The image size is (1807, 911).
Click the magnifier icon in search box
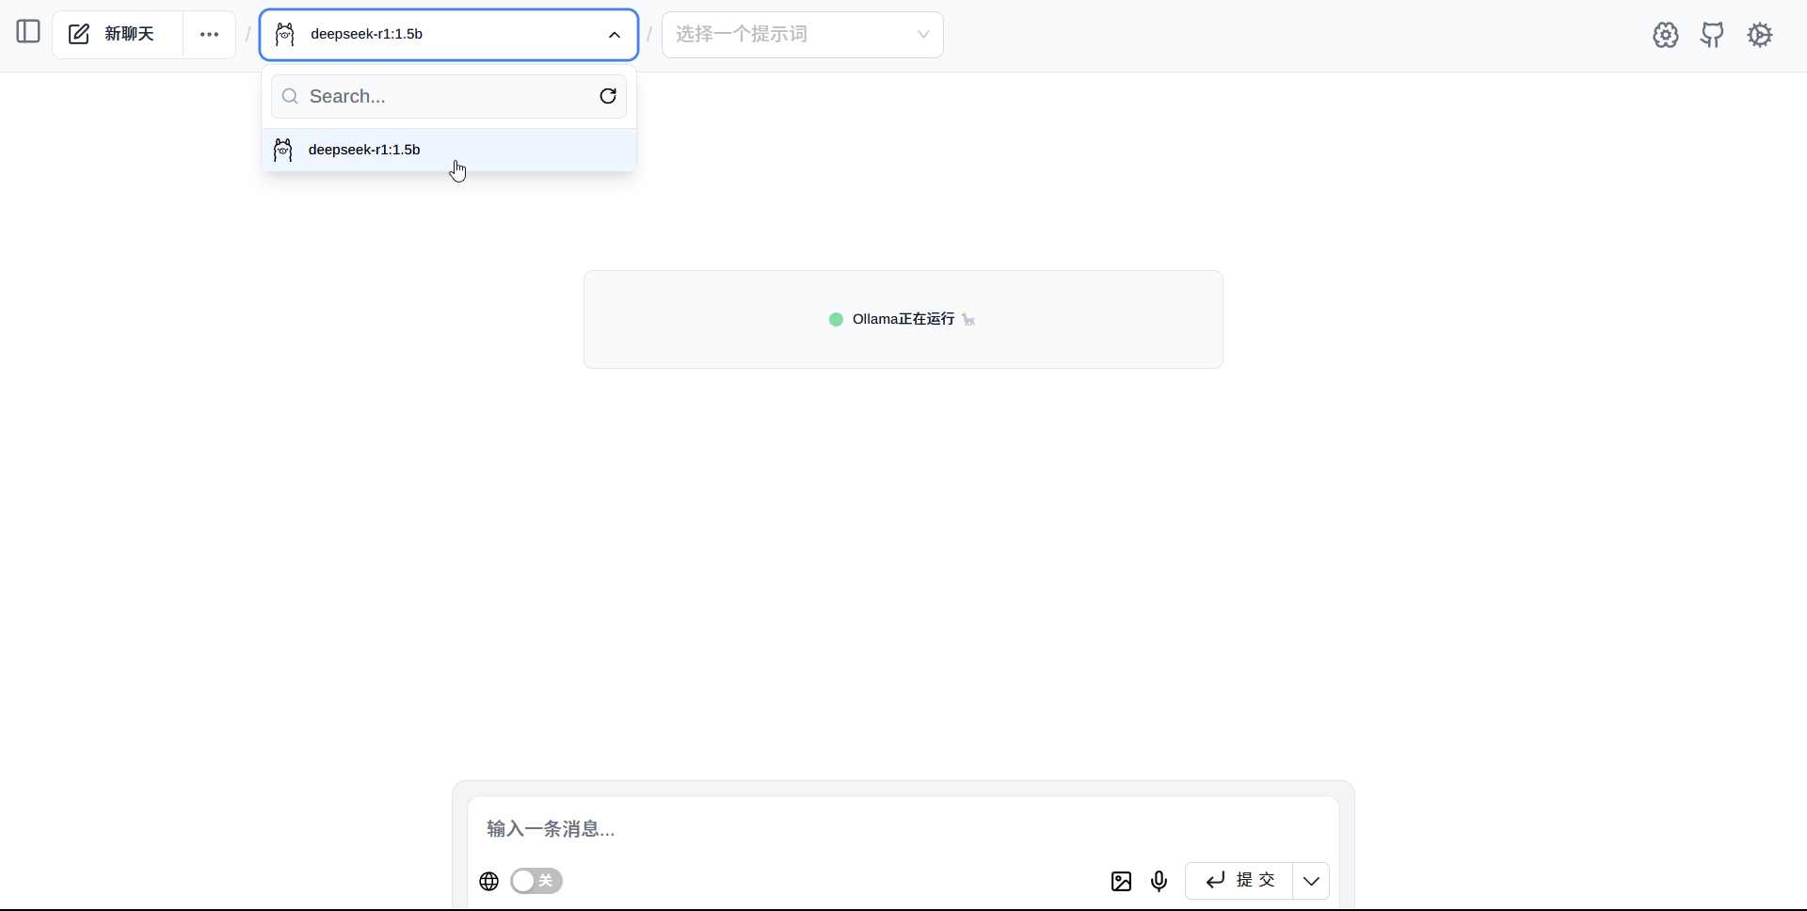(x=291, y=96)
